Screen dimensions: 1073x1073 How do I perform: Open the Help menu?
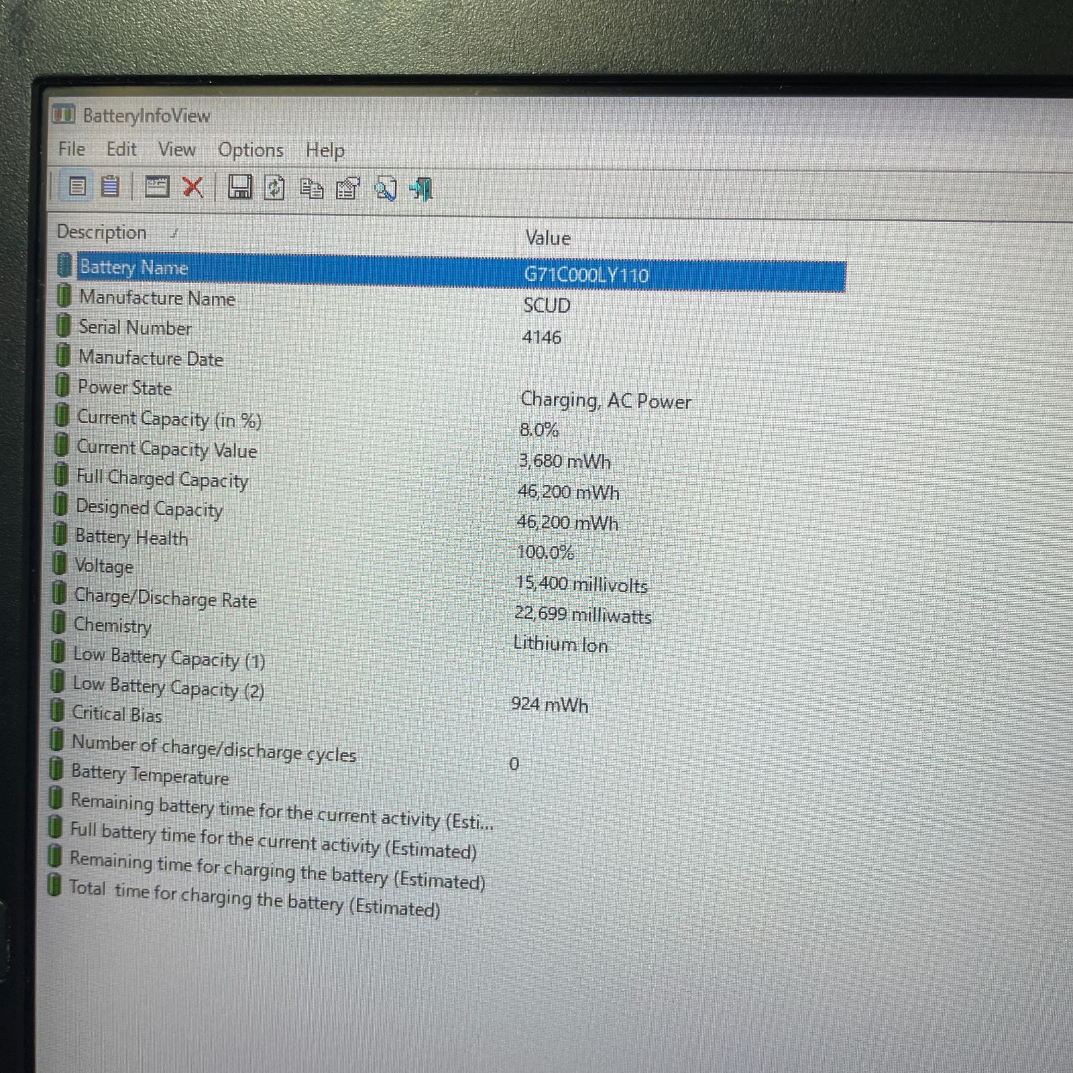tap(325, 150)
